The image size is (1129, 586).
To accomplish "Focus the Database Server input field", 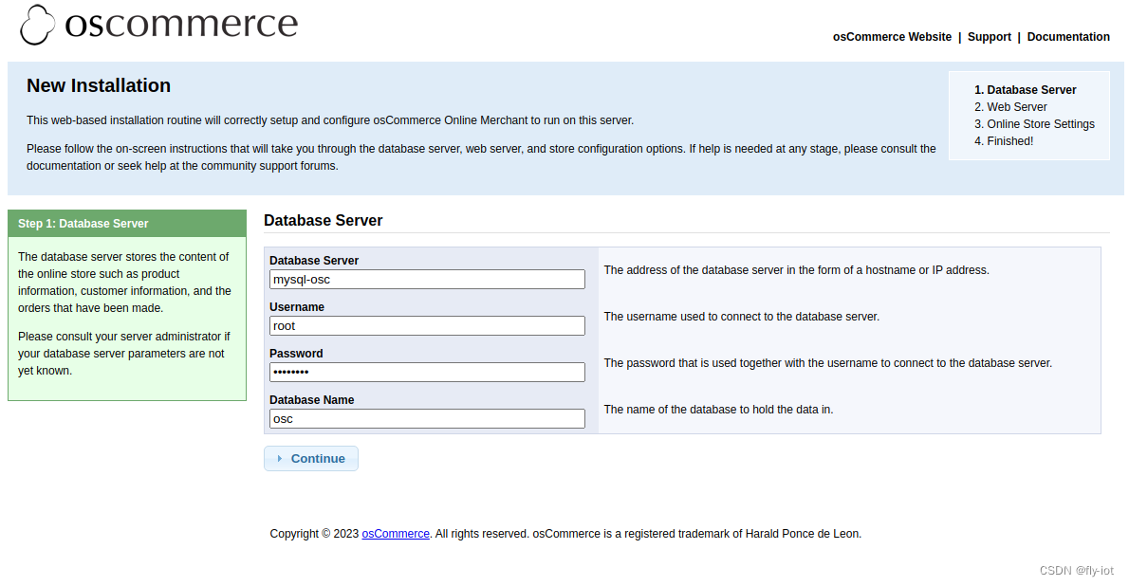I will pyautogui.click(x=427, y=280).
